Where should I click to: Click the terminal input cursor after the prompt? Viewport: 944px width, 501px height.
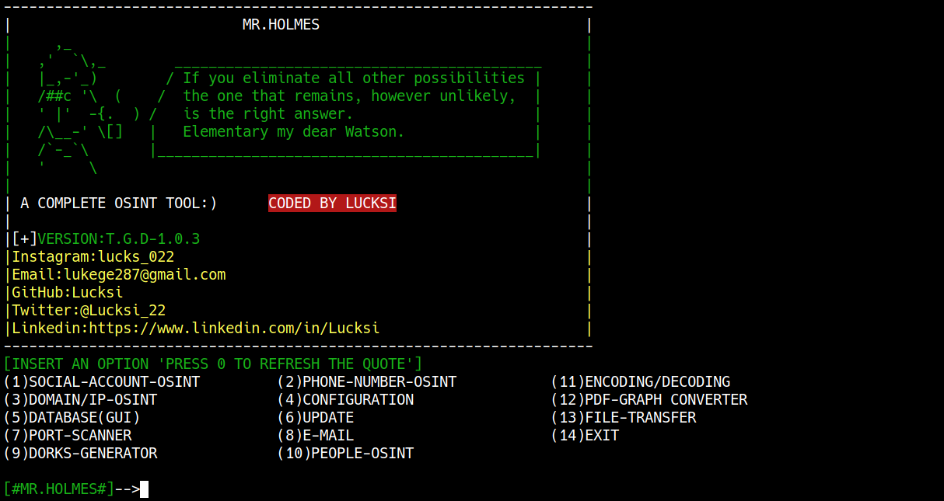144,489
